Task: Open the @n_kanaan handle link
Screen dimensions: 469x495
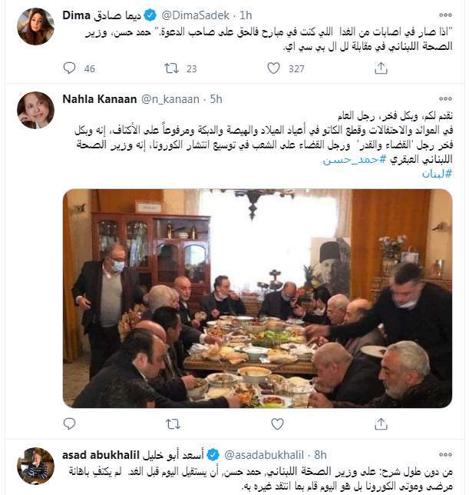Action: (x=170, y=99)
